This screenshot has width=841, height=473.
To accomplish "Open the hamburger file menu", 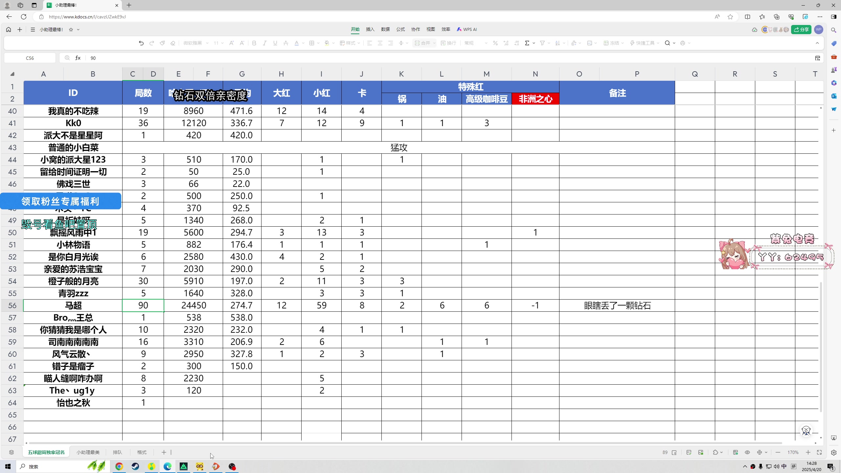I will pyautogui.click(x=33, y=30).
